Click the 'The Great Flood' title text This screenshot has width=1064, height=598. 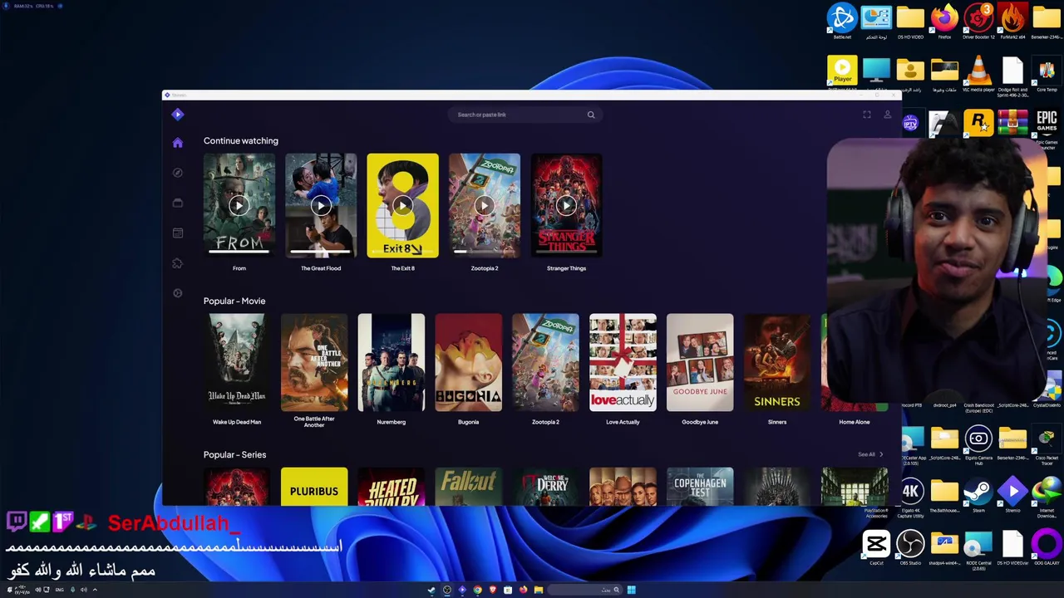pyautogui.click(x=321, y=268)
